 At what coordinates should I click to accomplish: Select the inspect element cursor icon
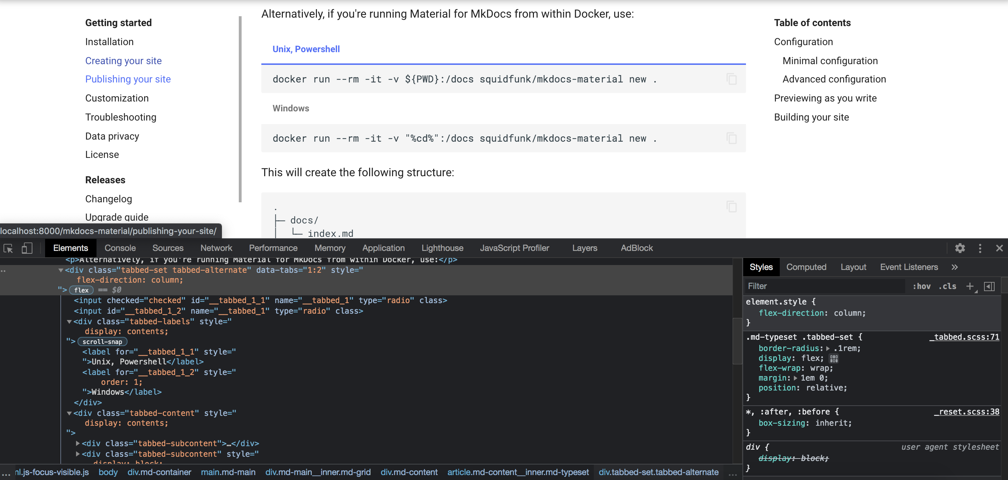(x=8, y=248)
